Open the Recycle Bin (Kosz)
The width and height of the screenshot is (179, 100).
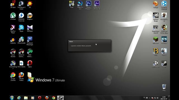164,87
